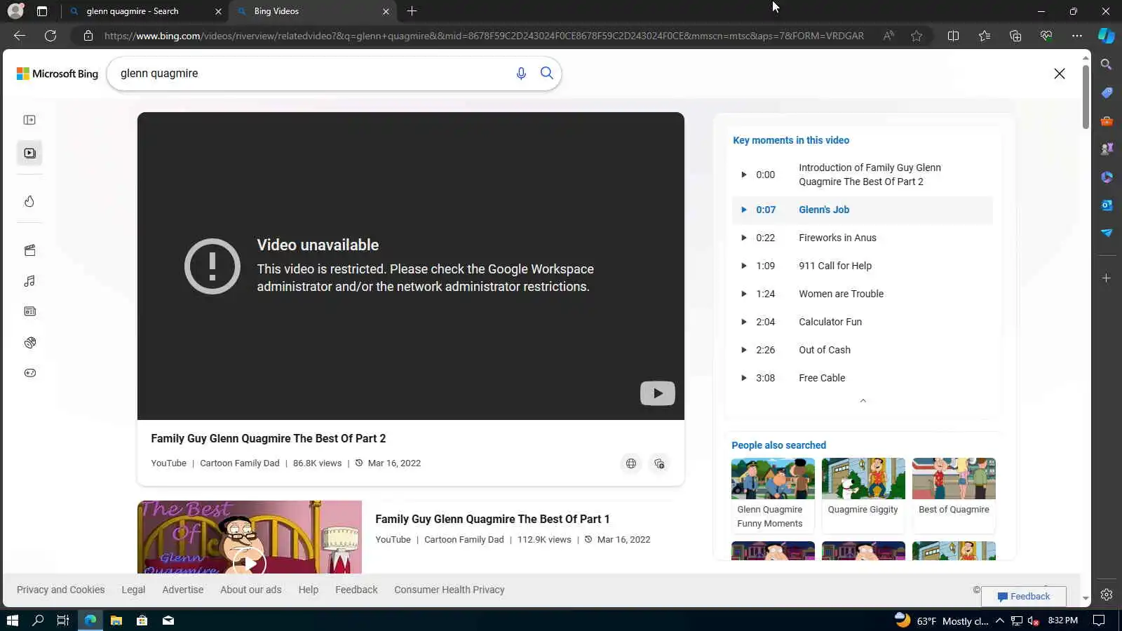Open Glenn Quagmire Funny Moments suggestion
The height and width of the screenshot is (631, 1122).
pos(773,495)
